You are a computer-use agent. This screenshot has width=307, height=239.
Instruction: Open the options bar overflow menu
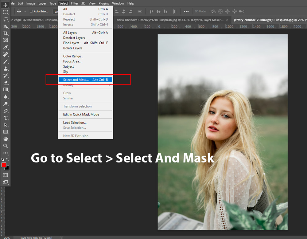pos(186,11)
